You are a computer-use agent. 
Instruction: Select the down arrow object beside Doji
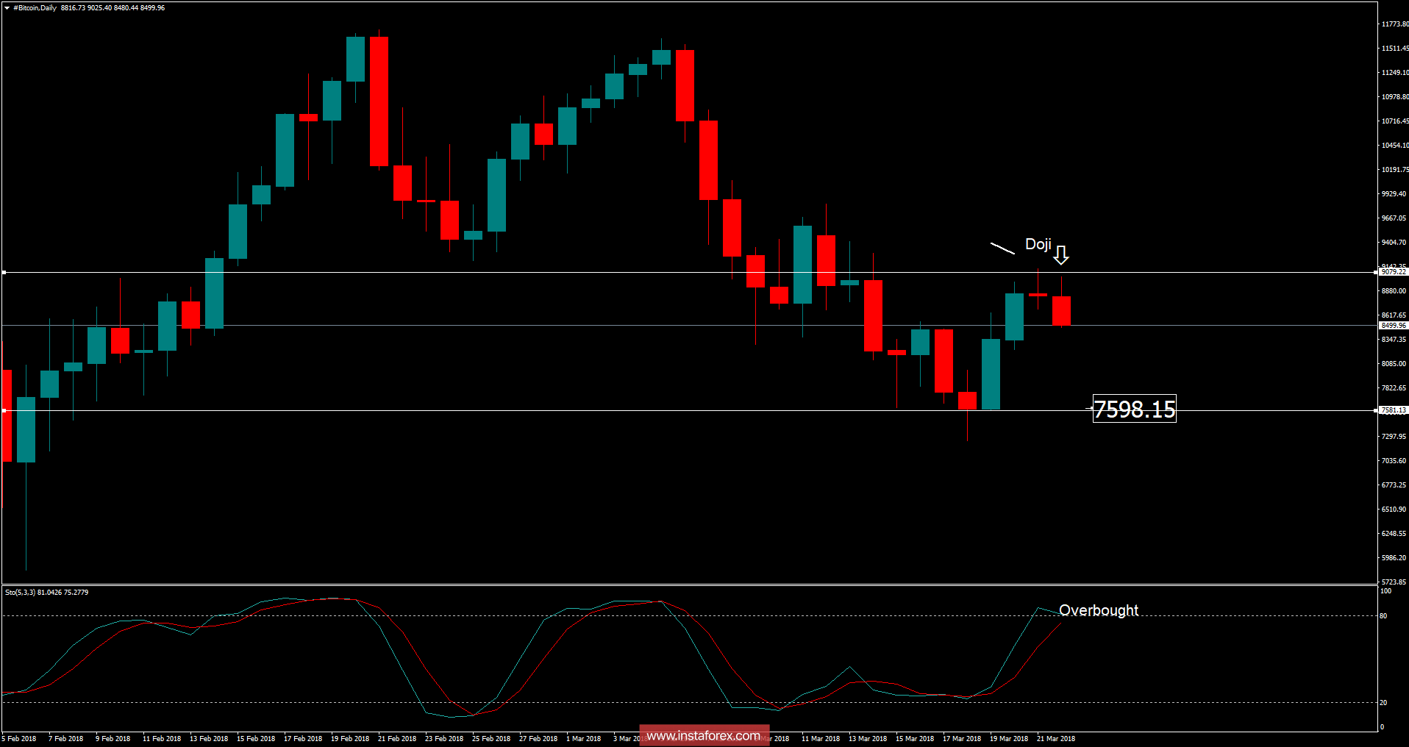(1060, 255)
